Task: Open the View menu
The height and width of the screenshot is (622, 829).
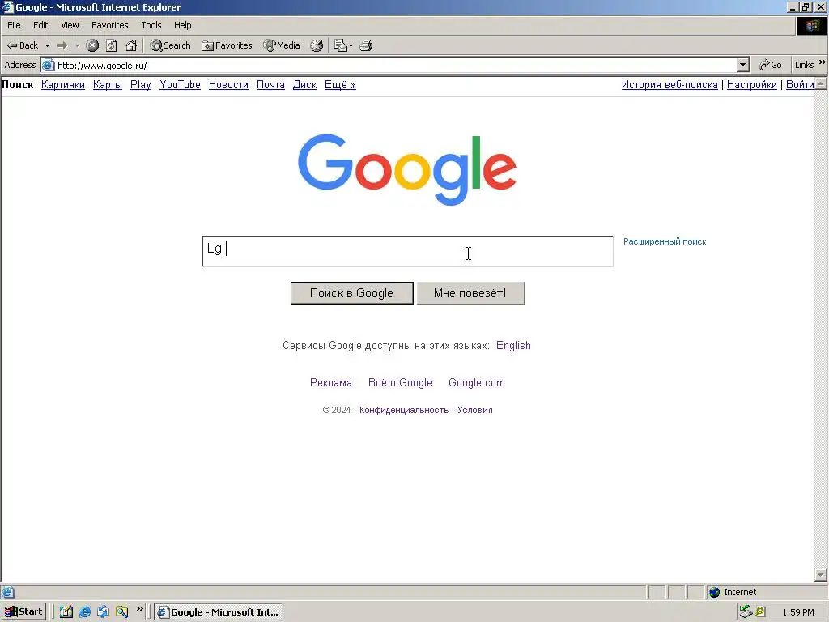Action: pyautogui.click(x=70, y=25)
